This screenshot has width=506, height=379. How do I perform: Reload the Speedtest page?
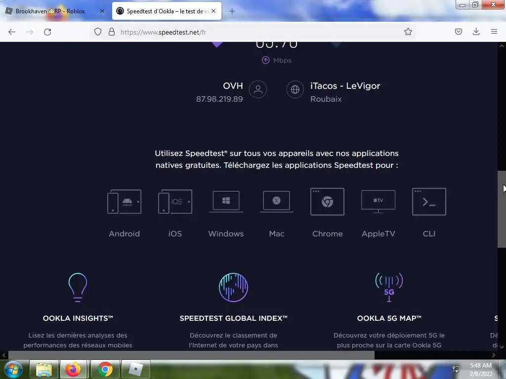click(x=47, y=32)
